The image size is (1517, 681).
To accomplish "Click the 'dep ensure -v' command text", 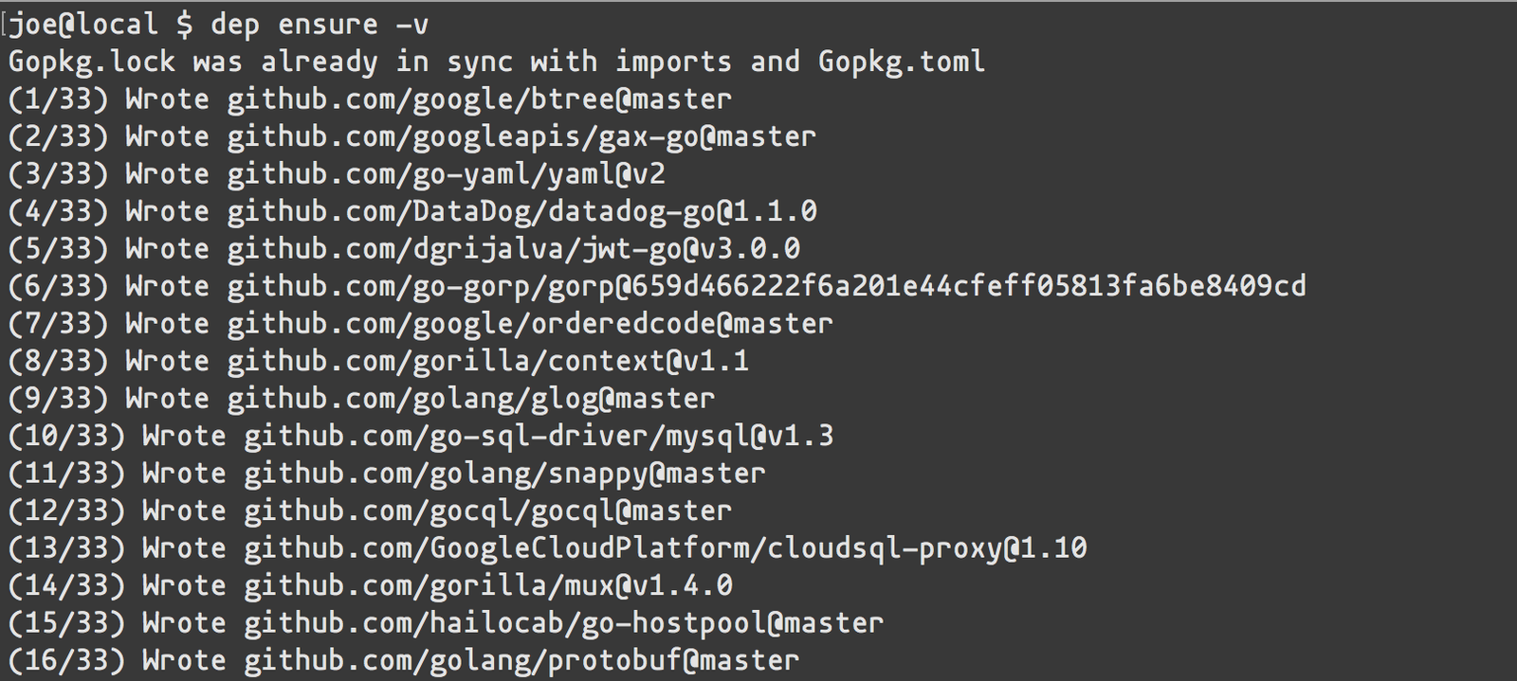I will [320, 25].
